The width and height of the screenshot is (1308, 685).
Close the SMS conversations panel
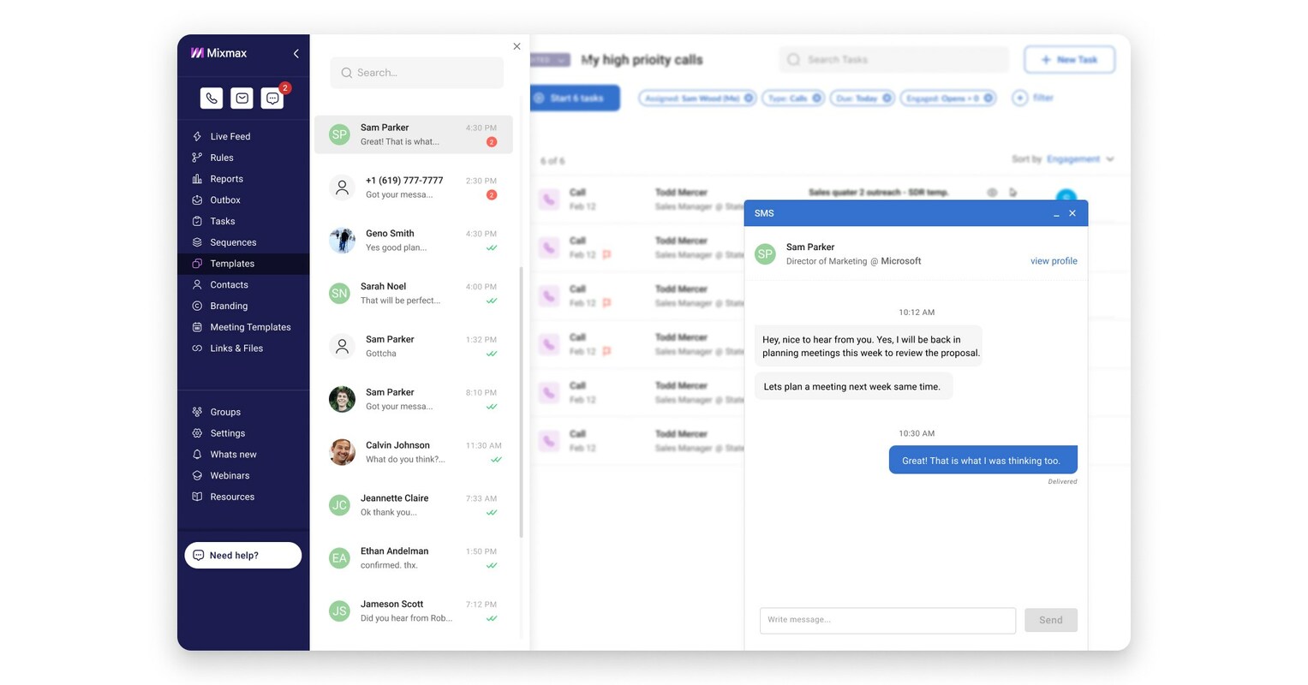tap(517, 46)
